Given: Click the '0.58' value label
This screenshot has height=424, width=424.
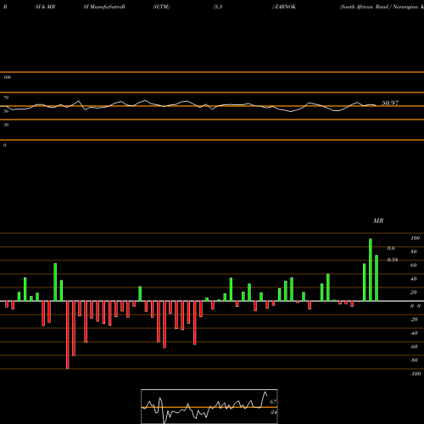Looking at the screenshot, I should [393, 259].
